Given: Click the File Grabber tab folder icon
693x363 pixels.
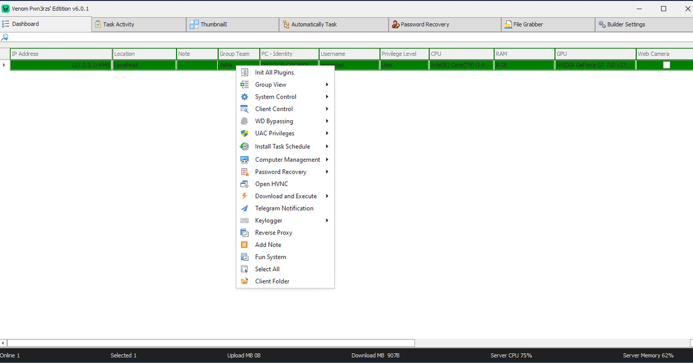Looking at the screenshot, I should click(x=508, y=24).
